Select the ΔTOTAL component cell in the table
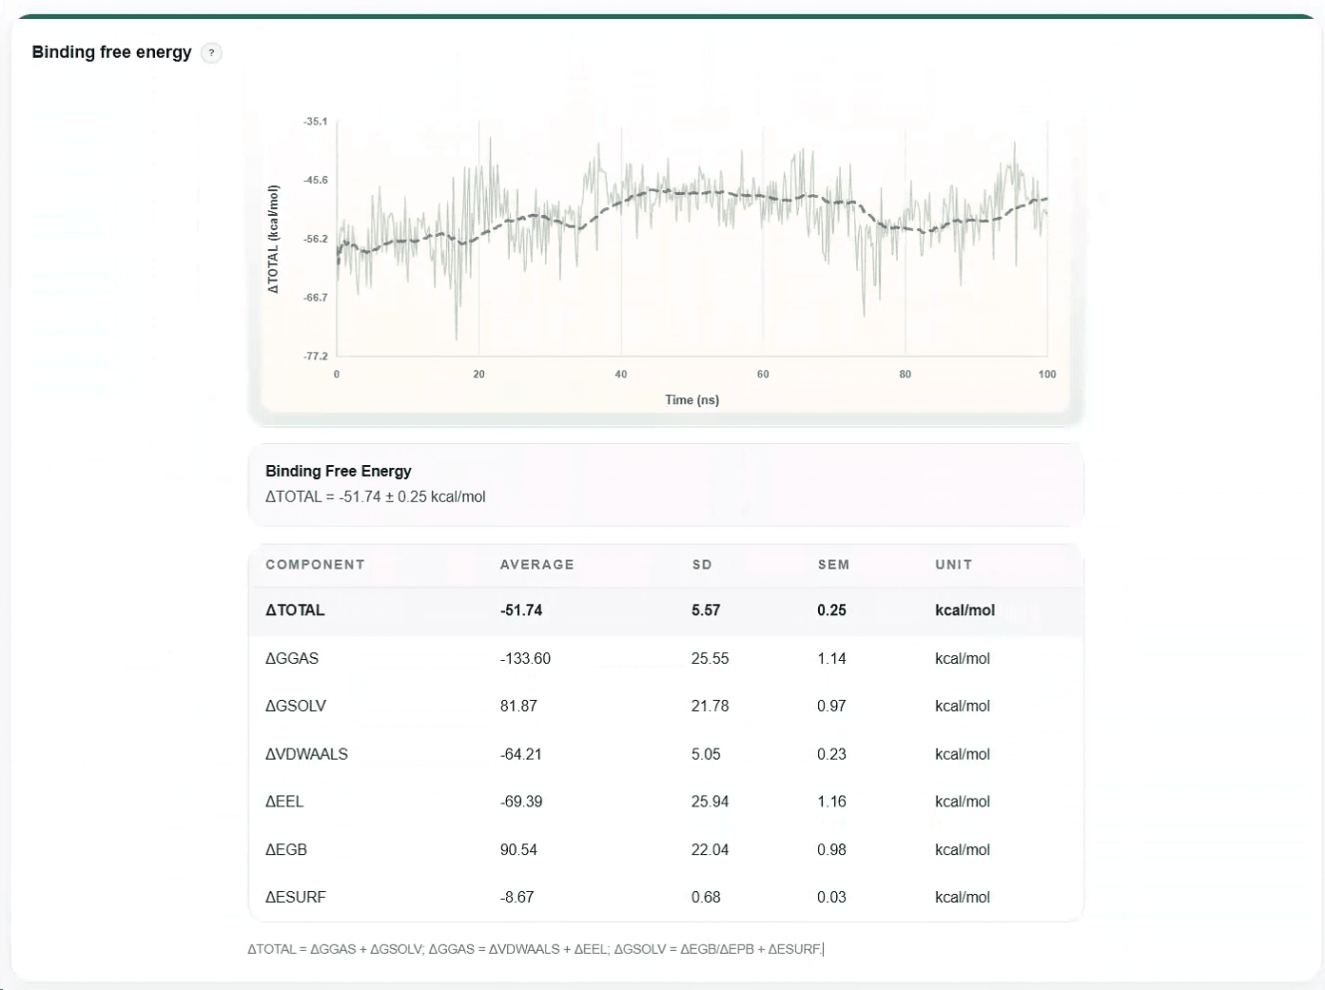 click(x=295, y=611)
